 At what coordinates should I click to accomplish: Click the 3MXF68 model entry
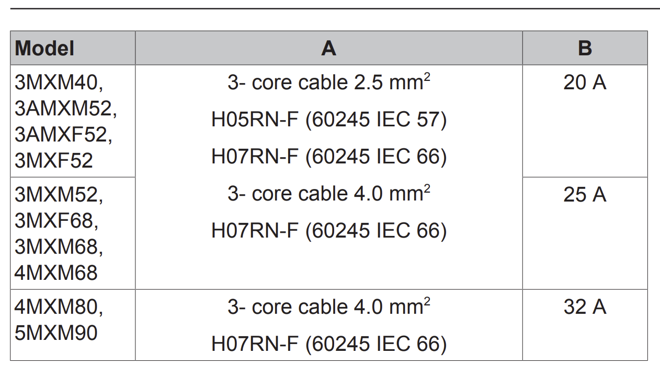pyautogui.click(x=56, y=220)
